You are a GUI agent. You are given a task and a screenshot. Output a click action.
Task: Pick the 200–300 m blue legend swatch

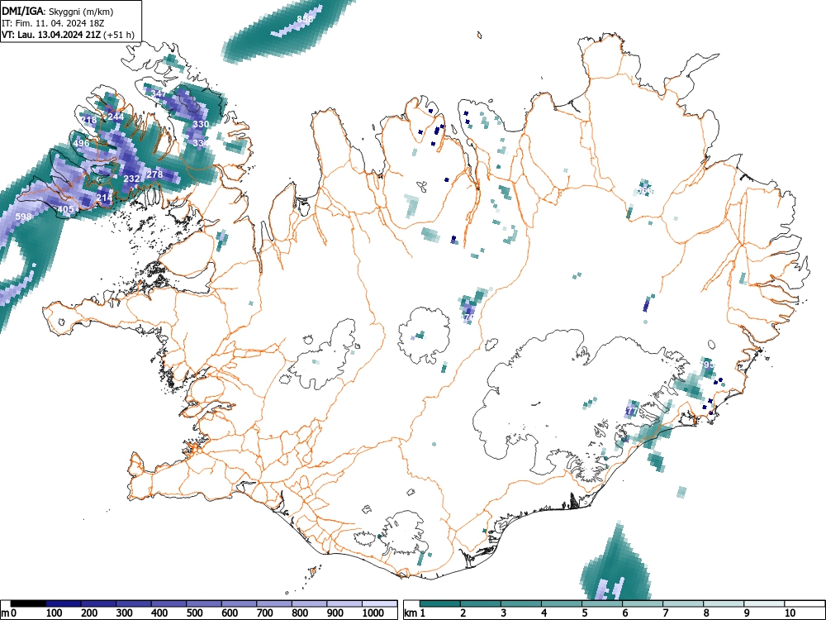(98, 603)
